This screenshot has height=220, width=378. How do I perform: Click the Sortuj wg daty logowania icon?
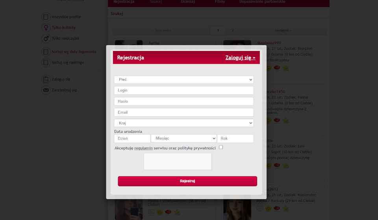[x=46, y=52]
